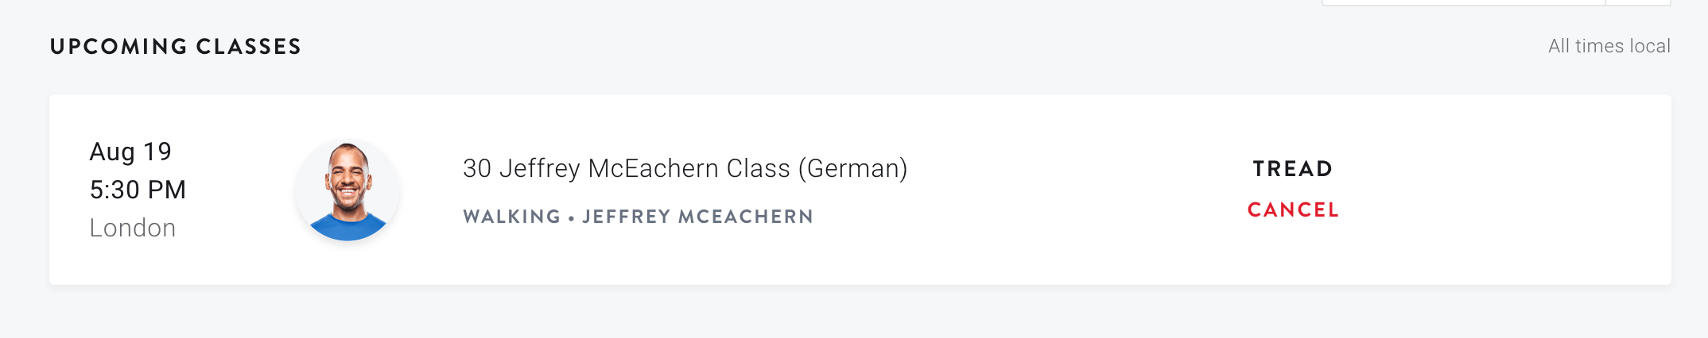Click the bullet separator after WALKING
The image size is (1708, 338).
click(571, 217)
